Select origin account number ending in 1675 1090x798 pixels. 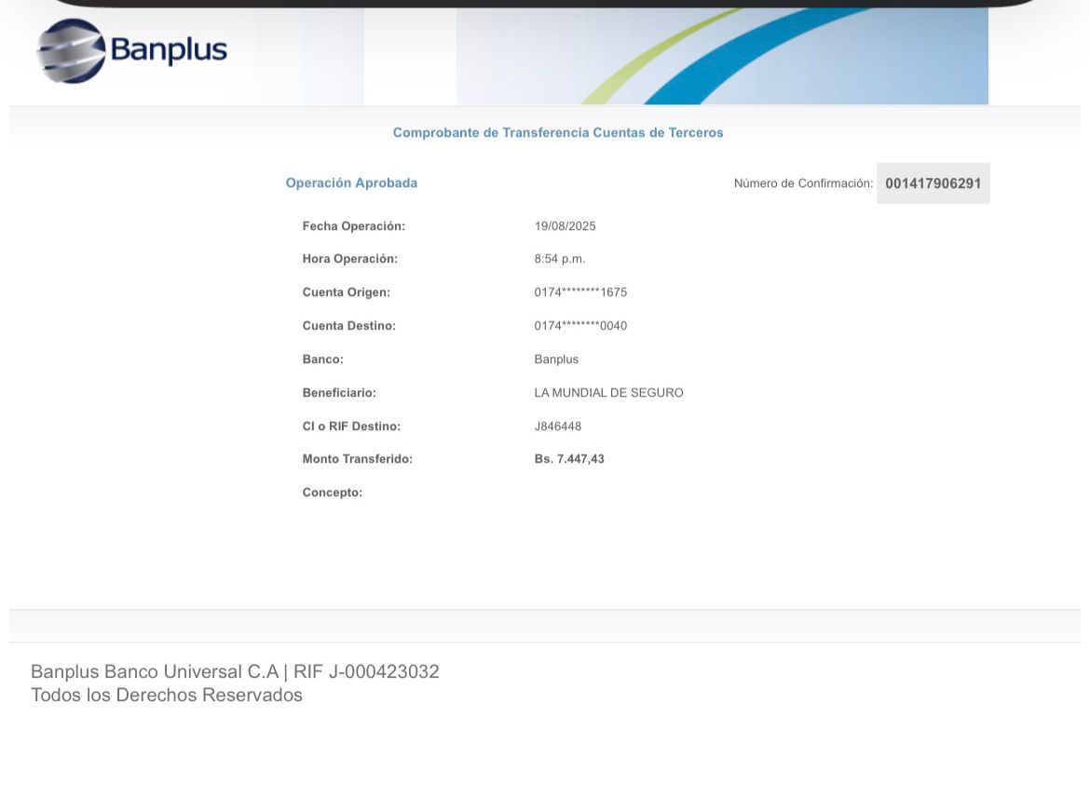point(580,292)
